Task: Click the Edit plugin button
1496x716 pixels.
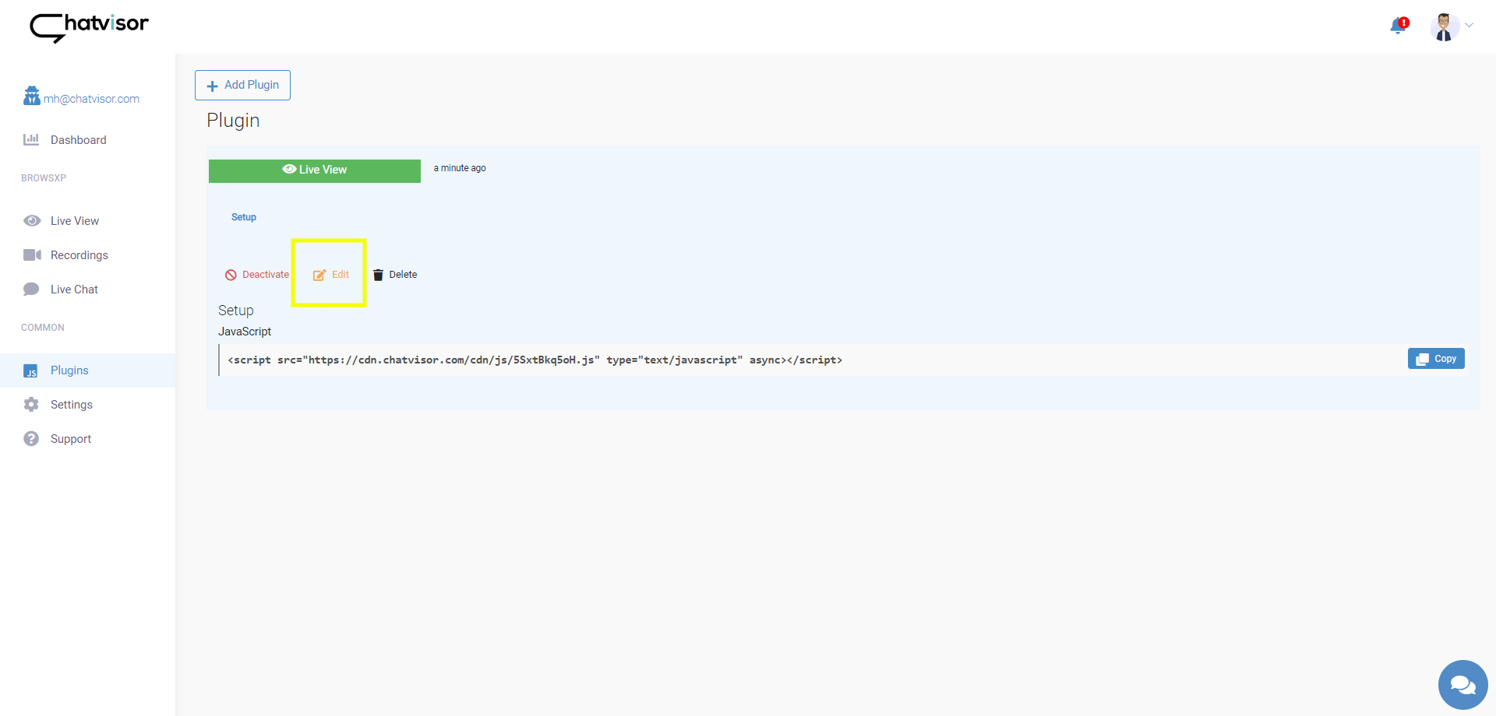Action: click(331, 275)
